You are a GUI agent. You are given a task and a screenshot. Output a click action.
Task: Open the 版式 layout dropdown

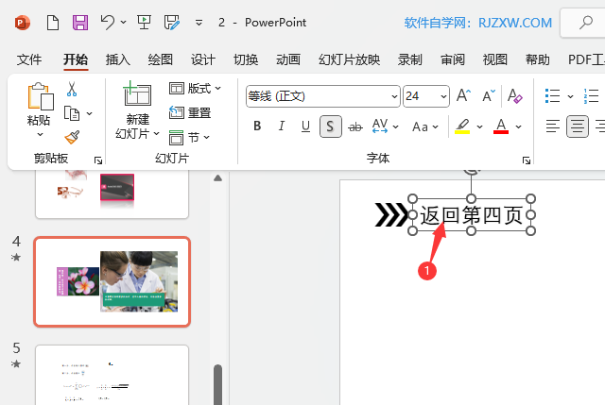tap(196, 89)
